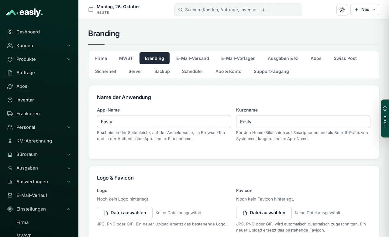Image resolution: width=389 pixels, height=237 pixels.
Task: Click the Dashboard grid icon
Action: click(10, 32)
